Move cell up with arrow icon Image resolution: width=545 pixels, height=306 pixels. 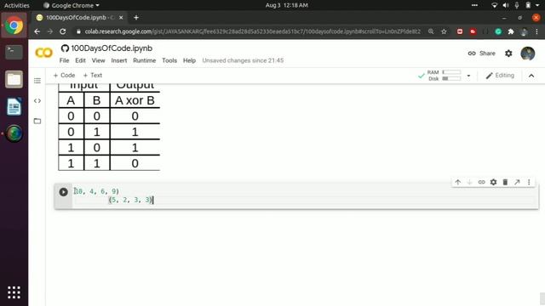458,182
